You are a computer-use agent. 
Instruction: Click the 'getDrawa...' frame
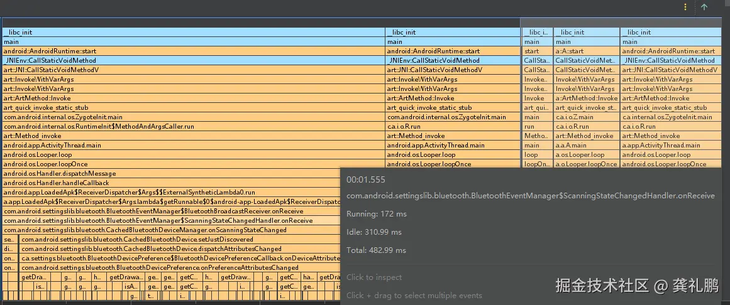pos(126,277)
